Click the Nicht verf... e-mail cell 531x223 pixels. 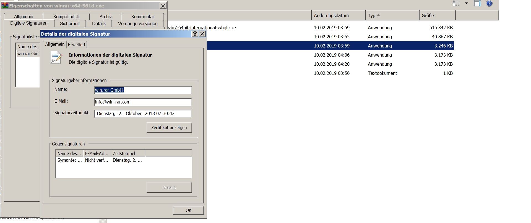(x=97, y=160)
